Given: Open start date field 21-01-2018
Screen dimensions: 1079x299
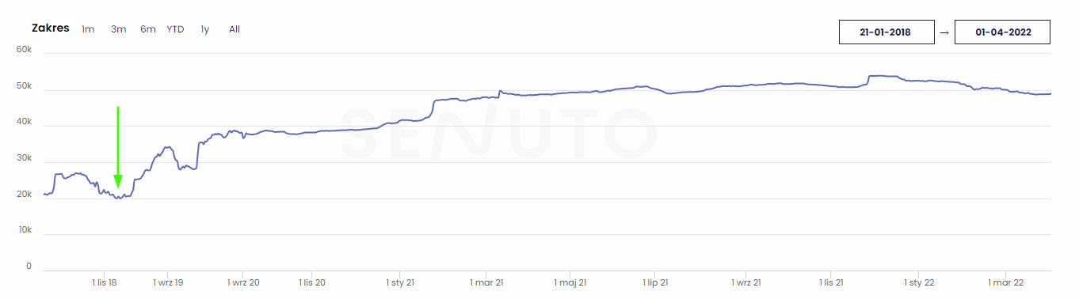Looking at the screenshot, I should (885, 32).
